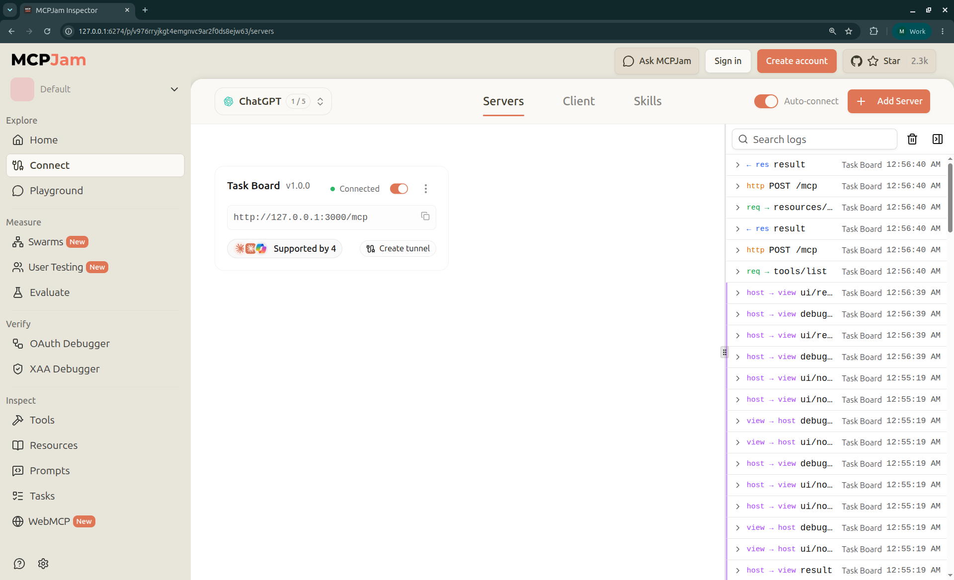Collapse the logs panel
Screen dimensions: 954x580
tap(938, 139)
